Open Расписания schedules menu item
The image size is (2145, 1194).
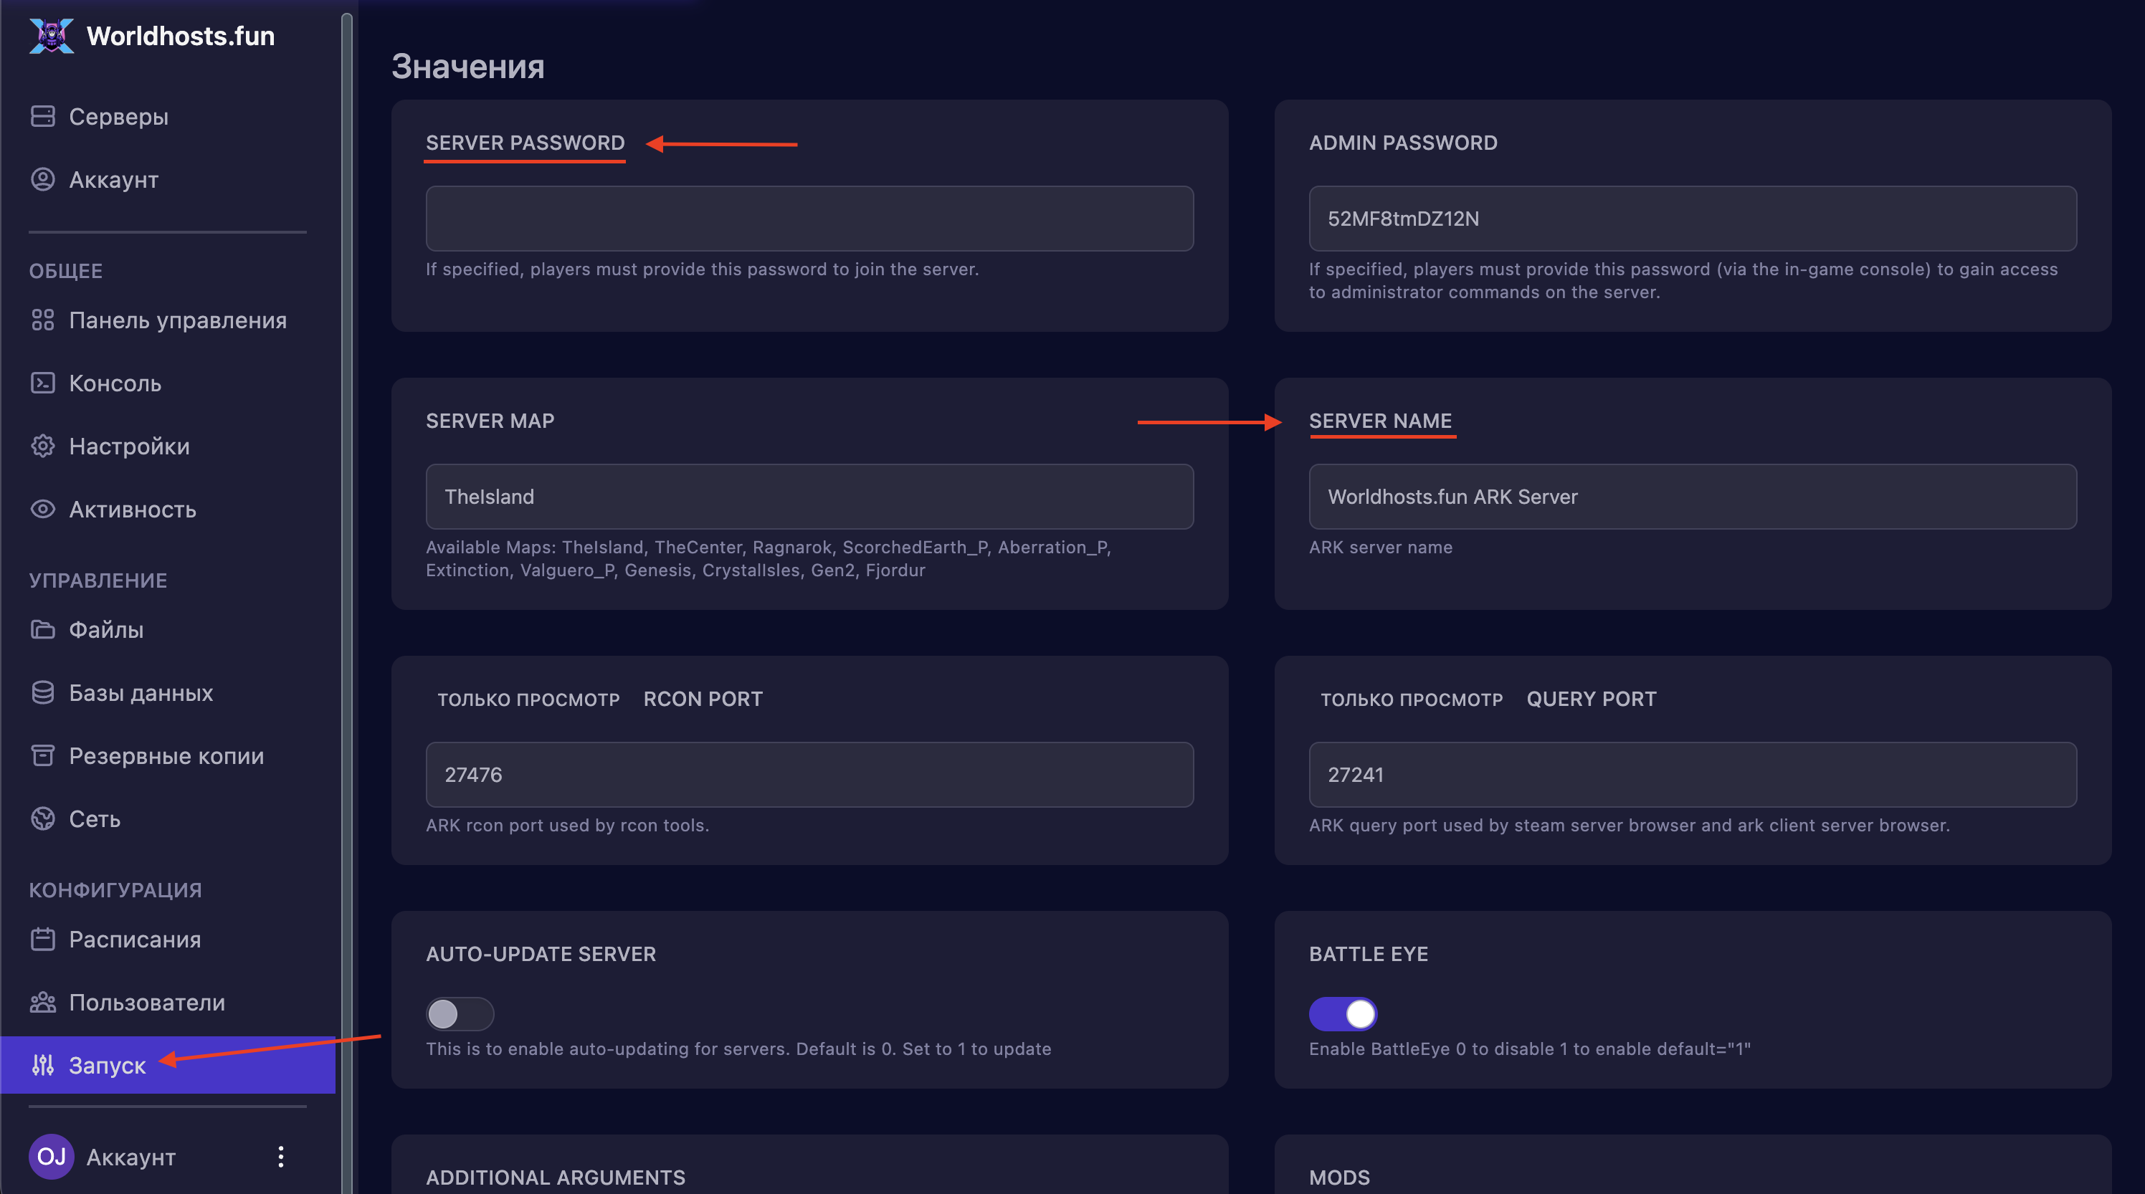click(134, 939)
